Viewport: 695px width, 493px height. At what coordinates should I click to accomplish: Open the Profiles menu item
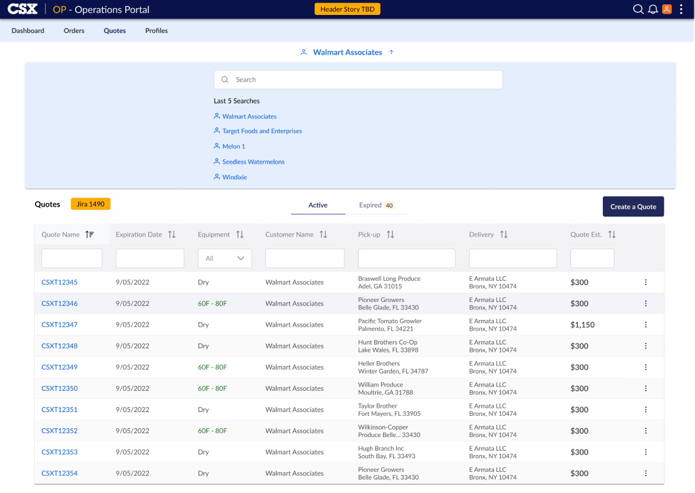156,31
